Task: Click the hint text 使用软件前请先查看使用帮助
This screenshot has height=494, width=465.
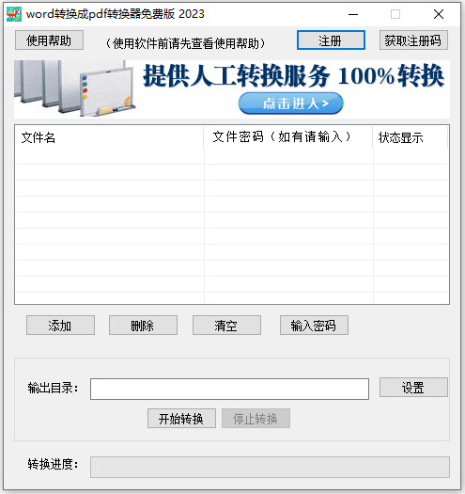Action: 186,43
